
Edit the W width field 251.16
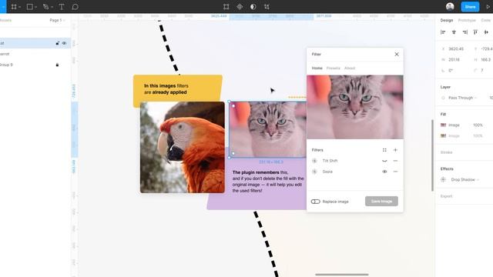[454, 60]
